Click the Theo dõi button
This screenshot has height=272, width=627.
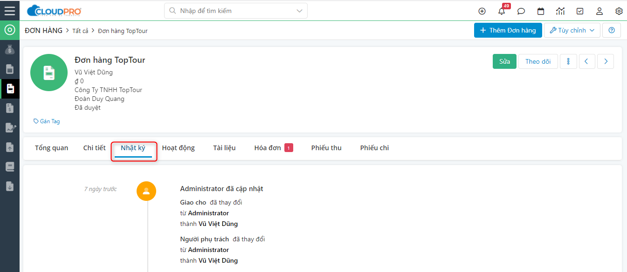point(538,61)
